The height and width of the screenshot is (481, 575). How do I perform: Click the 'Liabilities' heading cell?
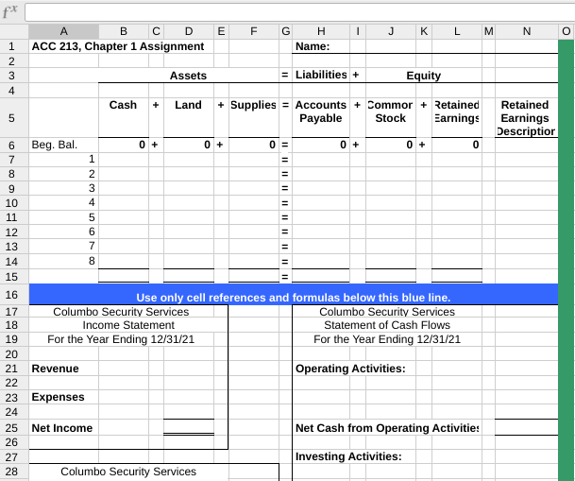coord(321,75)
